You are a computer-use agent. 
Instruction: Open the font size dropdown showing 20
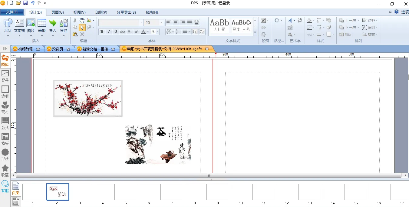tap(162, 23)
